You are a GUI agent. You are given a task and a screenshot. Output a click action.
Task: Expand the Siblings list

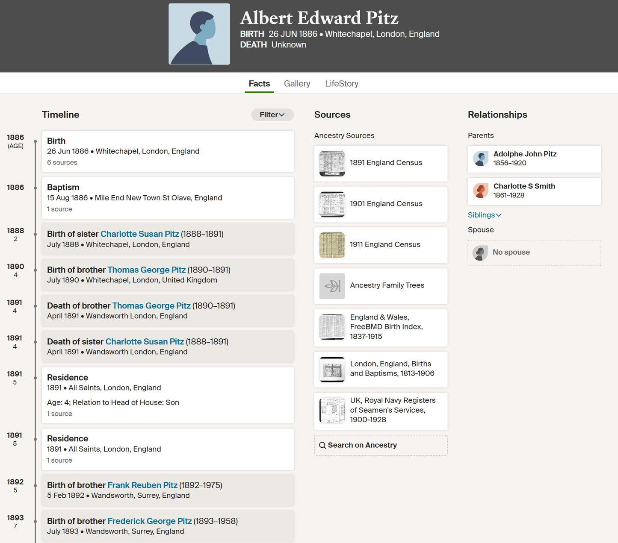tap(484, 215)
